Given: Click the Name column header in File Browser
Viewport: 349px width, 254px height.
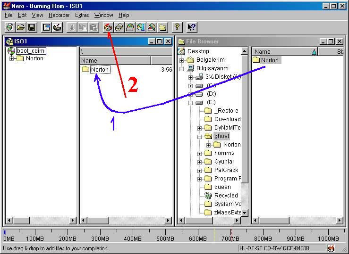Looking at the screenshot, I should tap(285, 52).
